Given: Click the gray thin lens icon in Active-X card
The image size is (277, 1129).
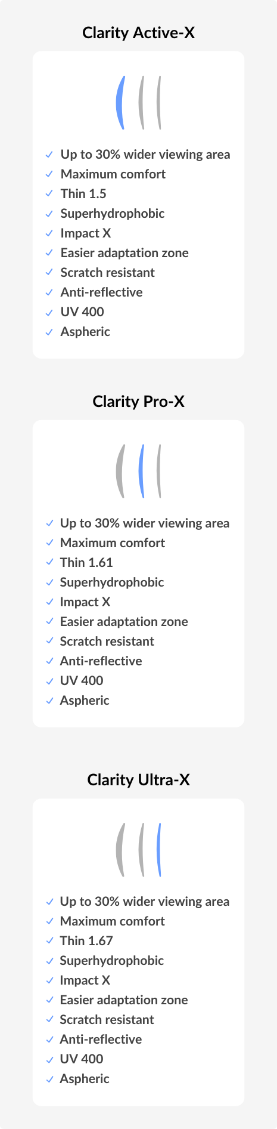Looking at the screenshot, I should tap(159, 103).
